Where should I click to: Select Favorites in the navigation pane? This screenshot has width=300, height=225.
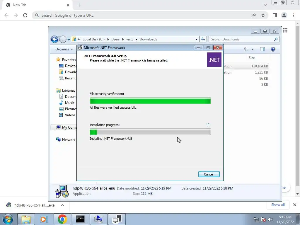click(x=66, y=60)
